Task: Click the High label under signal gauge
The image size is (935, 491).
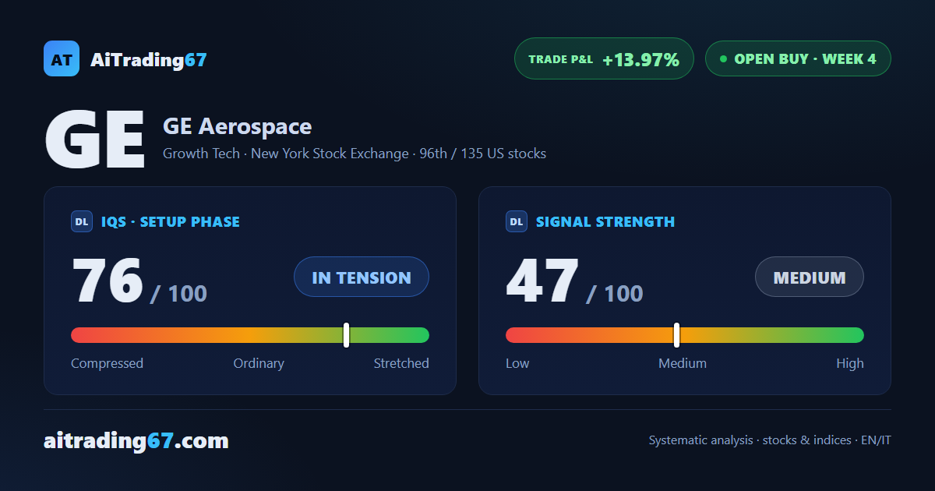Action: tap(850, 363)
